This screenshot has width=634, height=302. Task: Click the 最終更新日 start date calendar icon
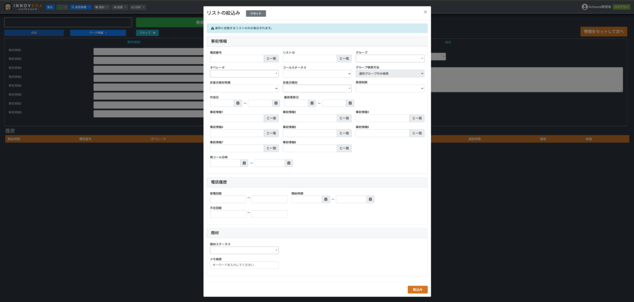(312, 103)
